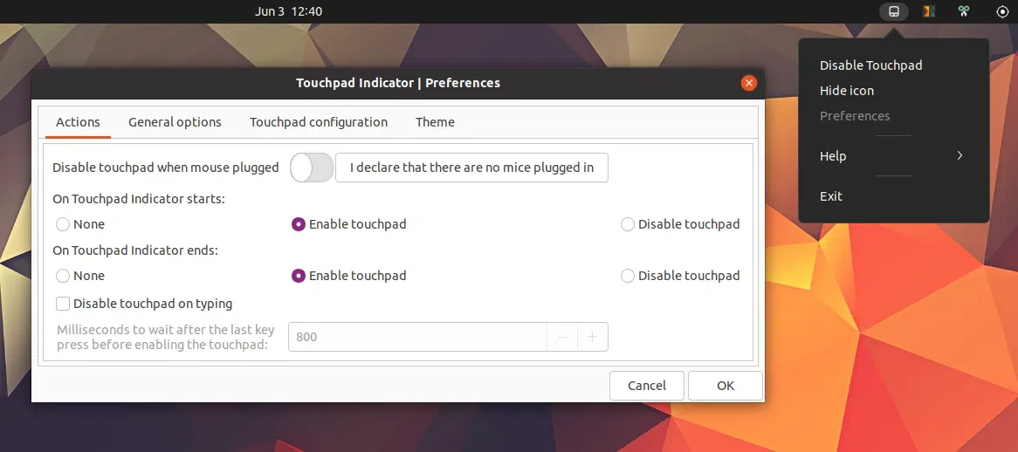
Task: Toggle 'Disable touchpad when mouse plugged' switch
Action: [312, 168]
